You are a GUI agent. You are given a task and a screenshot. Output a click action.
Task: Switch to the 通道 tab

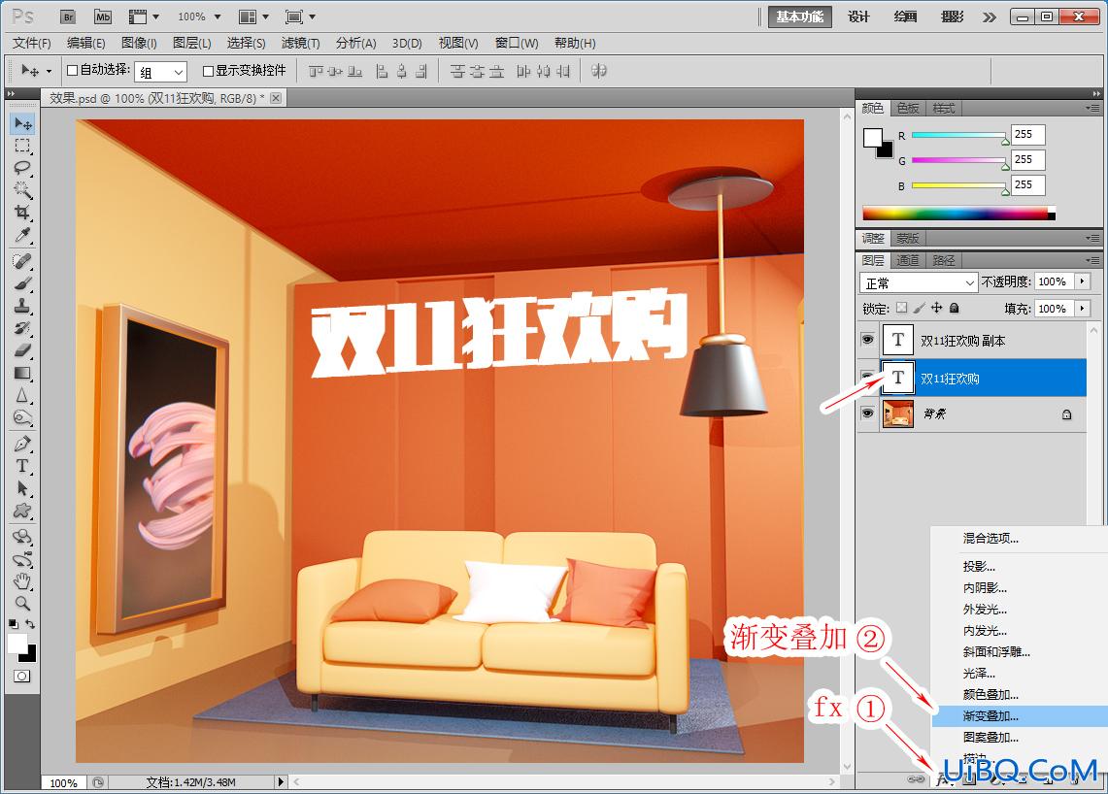pyautogui.click(x=907, y=261)
